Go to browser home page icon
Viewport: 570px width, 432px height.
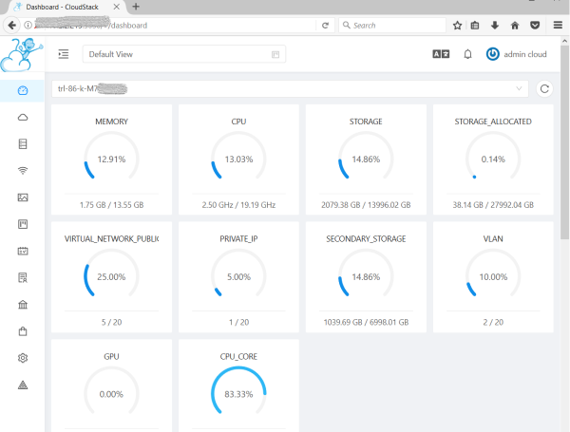tap(515, 26)
